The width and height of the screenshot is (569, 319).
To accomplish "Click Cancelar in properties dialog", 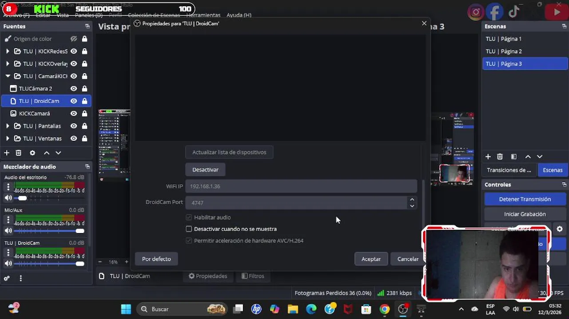I will click(x=408, y=259).
